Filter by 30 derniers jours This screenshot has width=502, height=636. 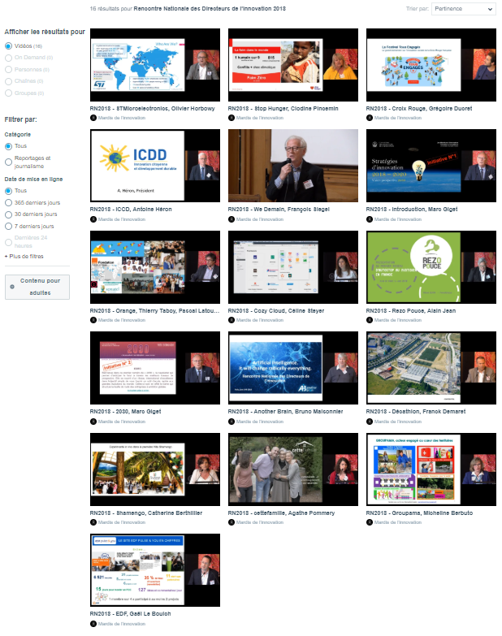[x=8, y=214]
